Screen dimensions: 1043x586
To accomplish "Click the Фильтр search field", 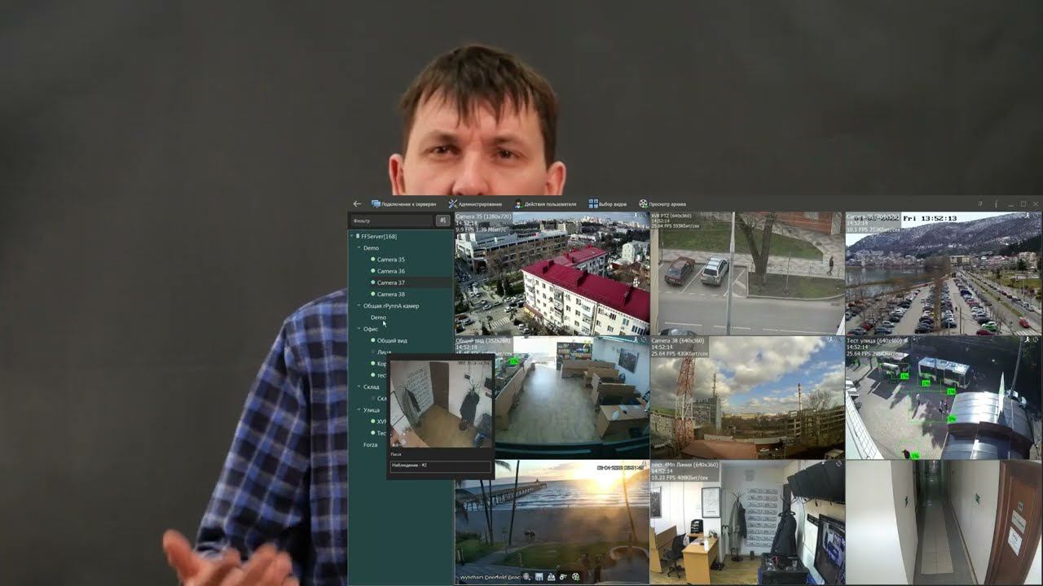I will pos(392,221).
